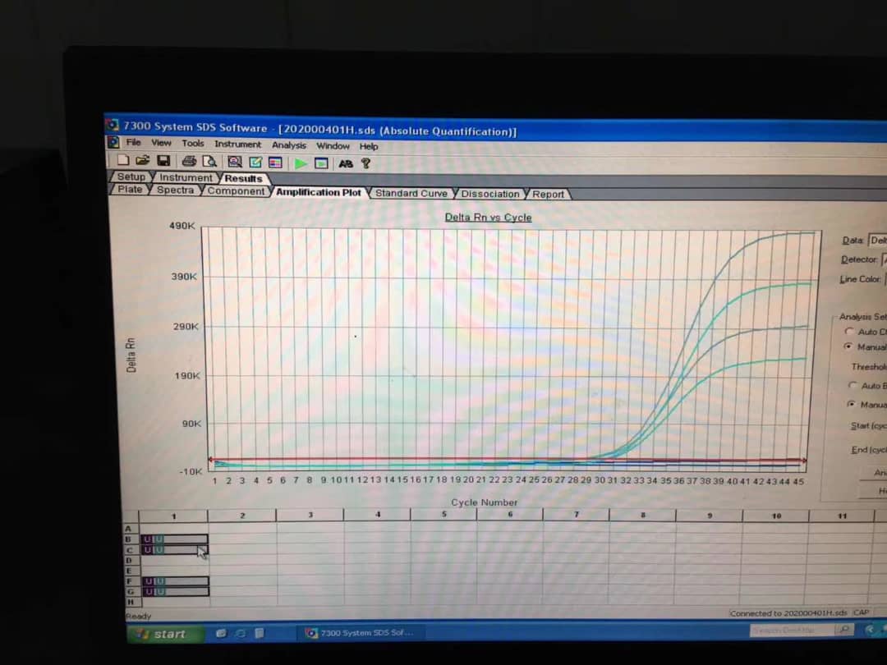Select the Auto Ct radio button
Screen dimensions: 887x665
[x=848, y=332]
